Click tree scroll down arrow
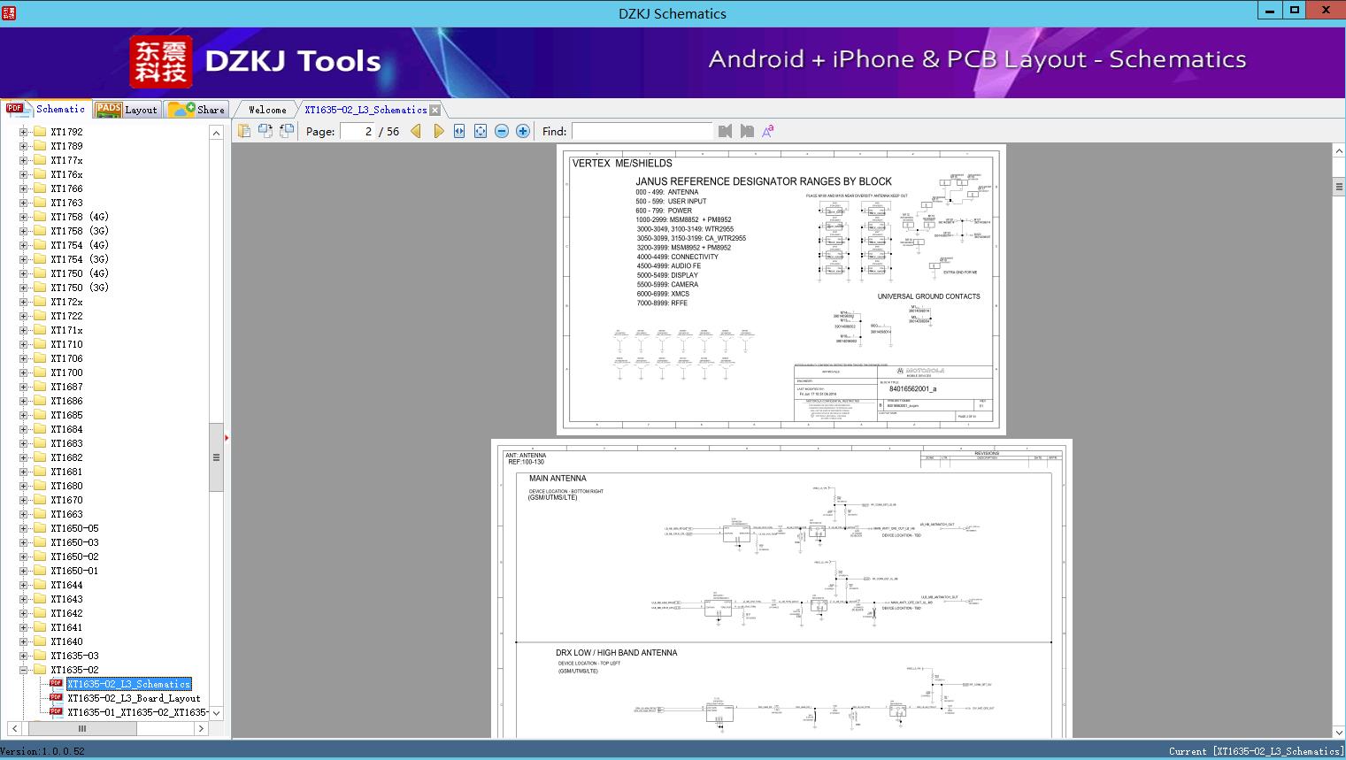Viewport: 1346px width, 760px height. click(x=216, y=712)
